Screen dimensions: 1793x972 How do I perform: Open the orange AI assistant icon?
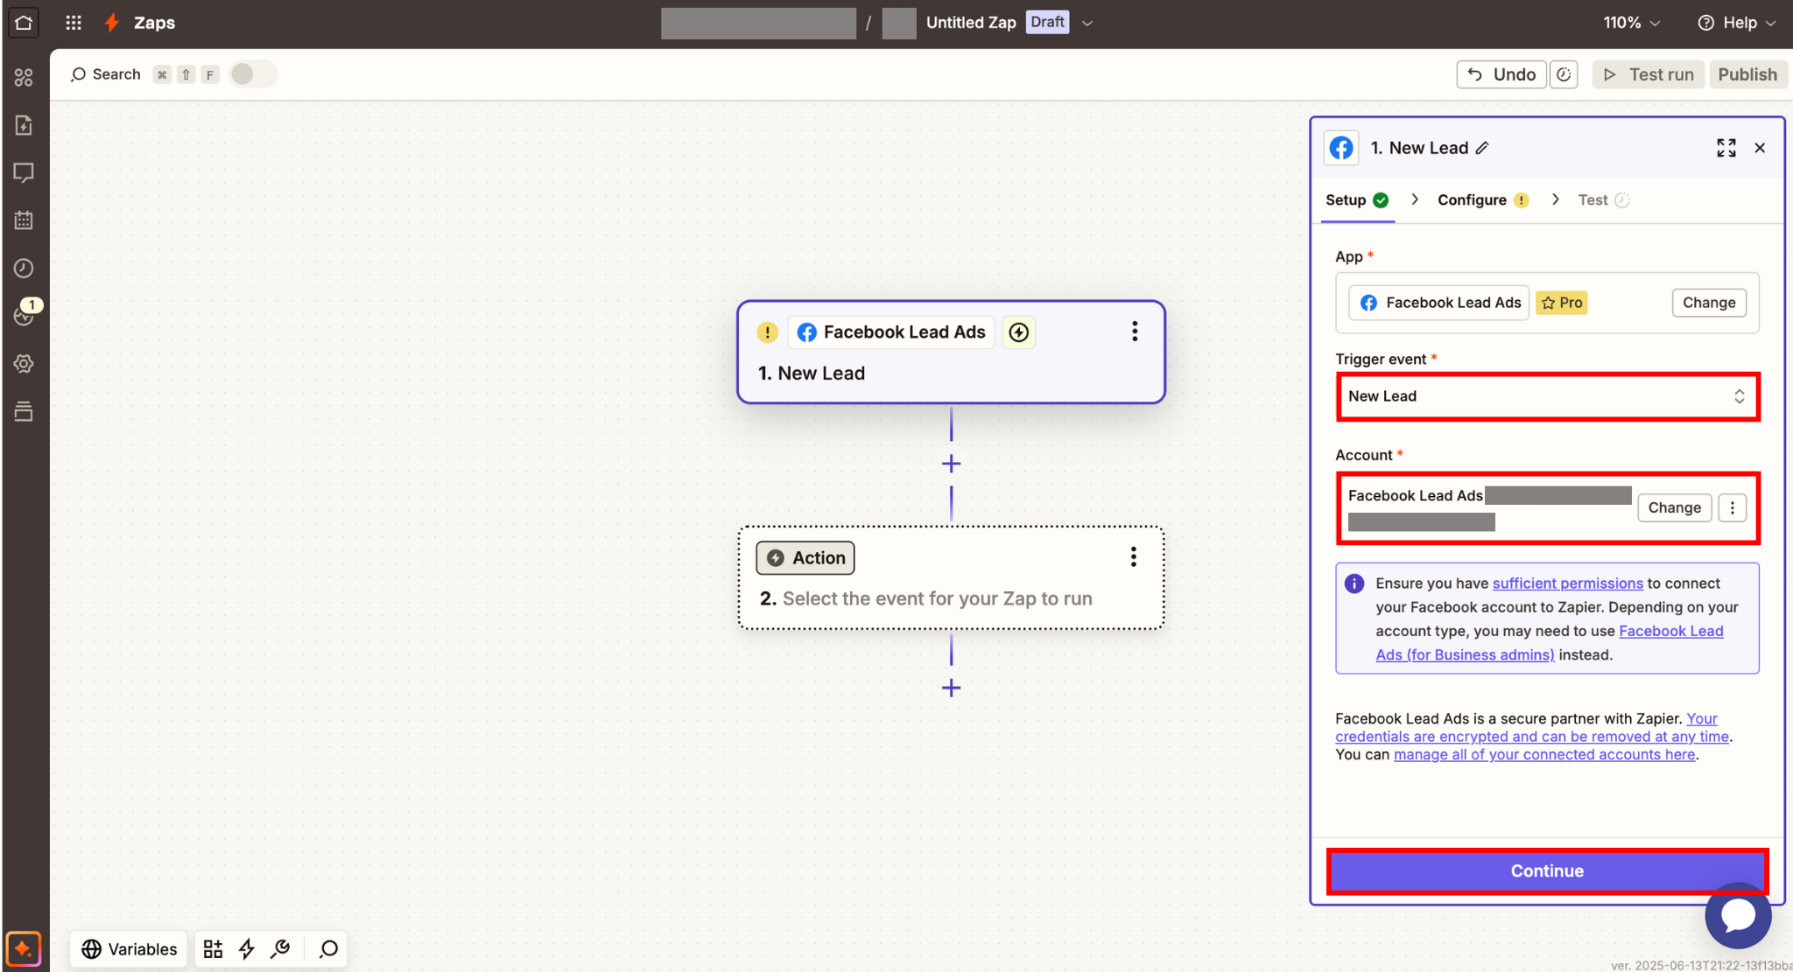pos(23,948)
